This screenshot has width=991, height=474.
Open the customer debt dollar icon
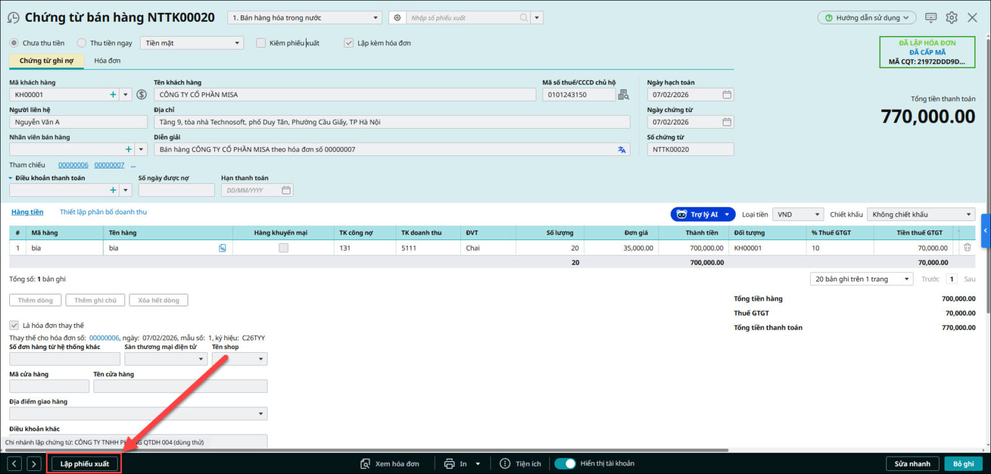(x=142, y=95)
